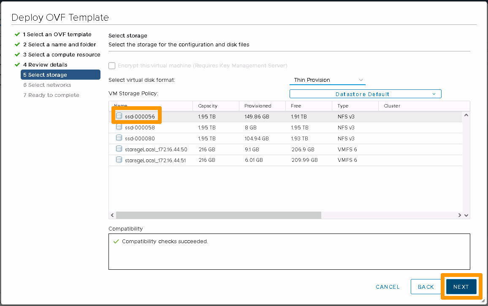Viewport: 488px width, 306px height.
Task: Click the storageLocal_172.16.44.51 datastore icon
Action: pos(119,160)
